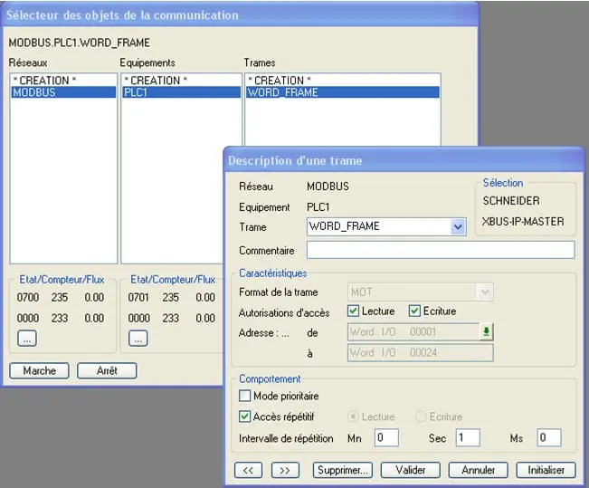Click the previous frame << button

(x=248, y=470)
